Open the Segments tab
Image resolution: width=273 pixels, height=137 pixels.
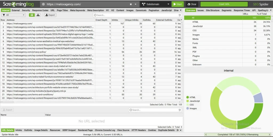(x=226, y=10)
